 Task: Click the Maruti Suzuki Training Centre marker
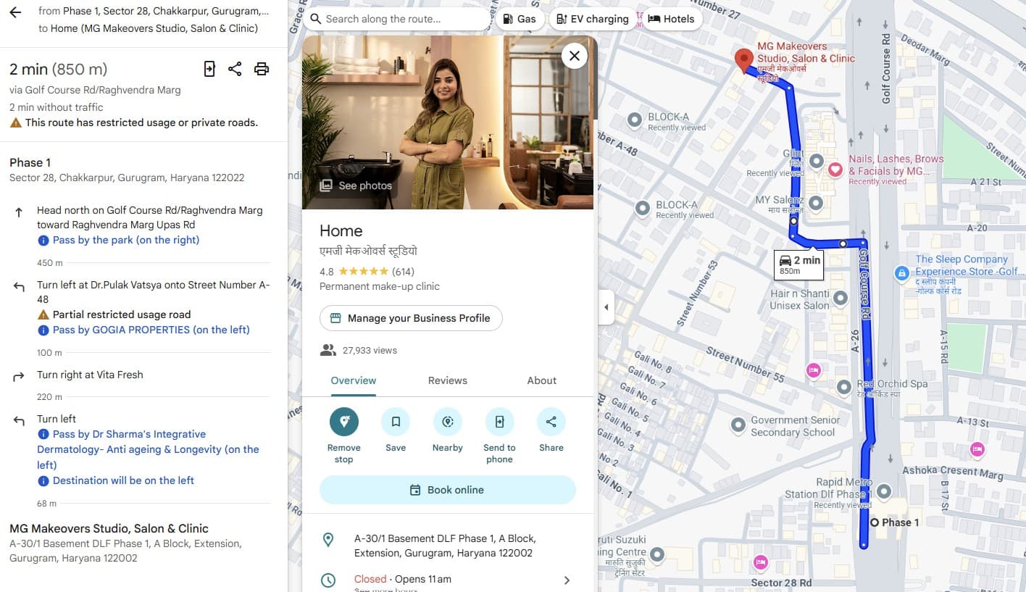[657, 555]
